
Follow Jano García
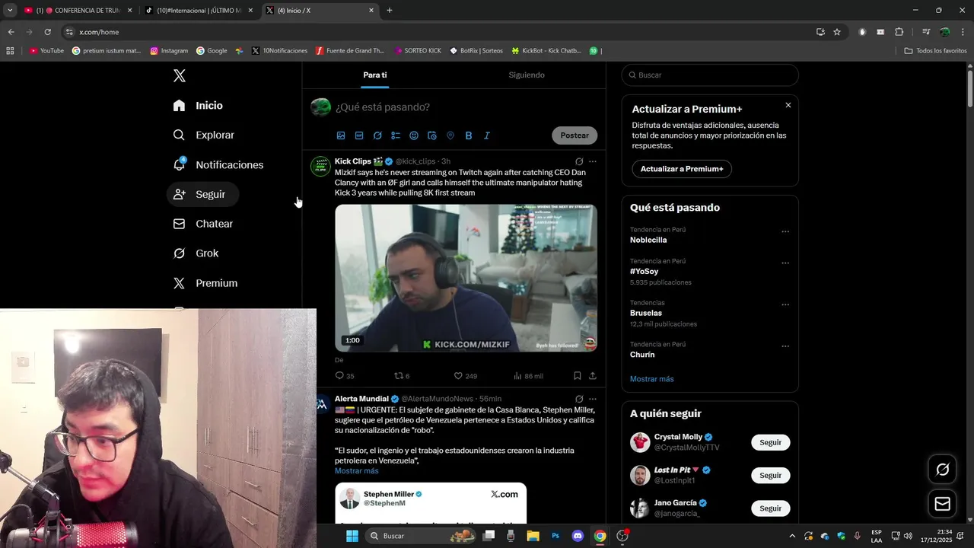(770, 508)
